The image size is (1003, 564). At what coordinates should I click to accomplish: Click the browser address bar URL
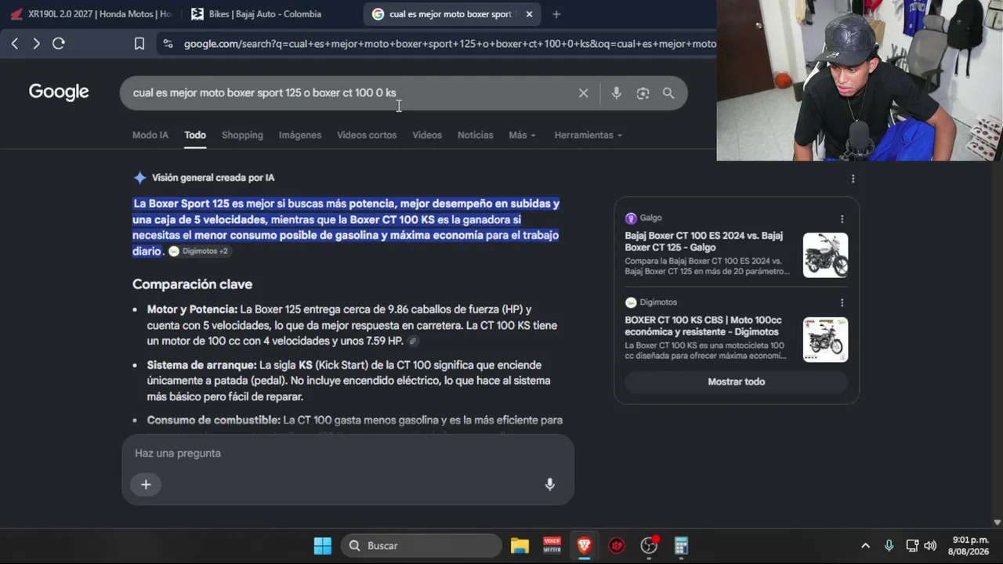(x=449, y=44)
